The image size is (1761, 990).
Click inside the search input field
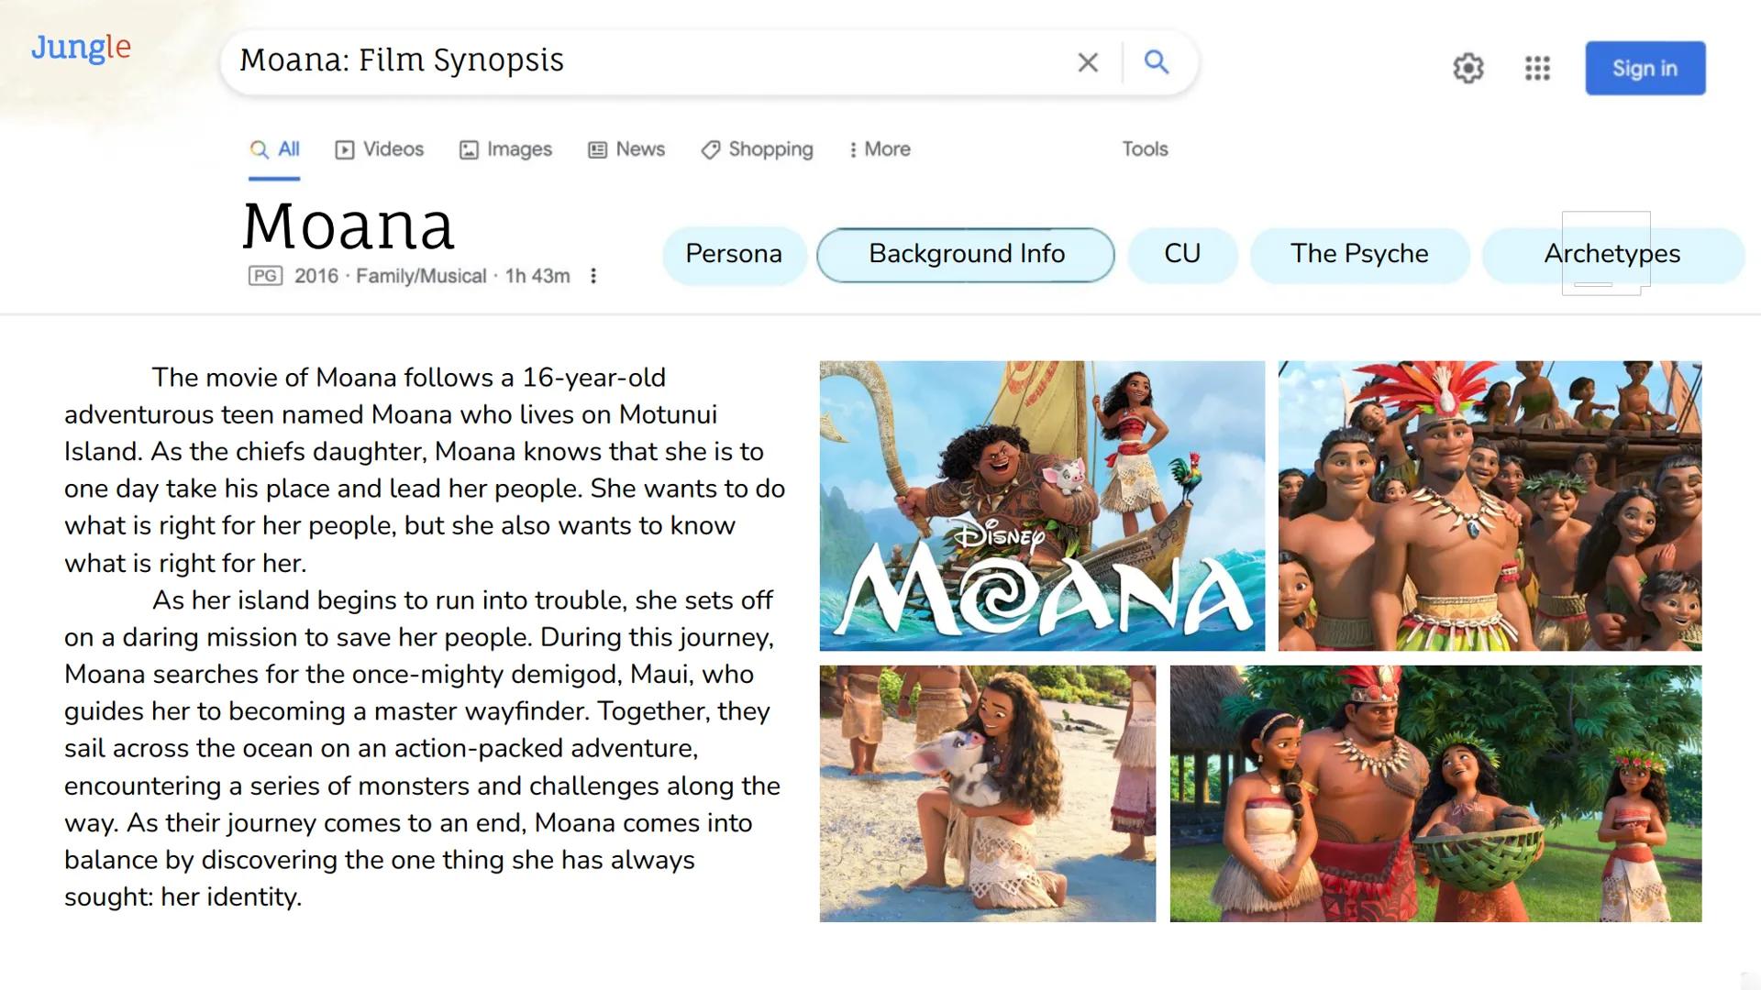pos(642,60)
